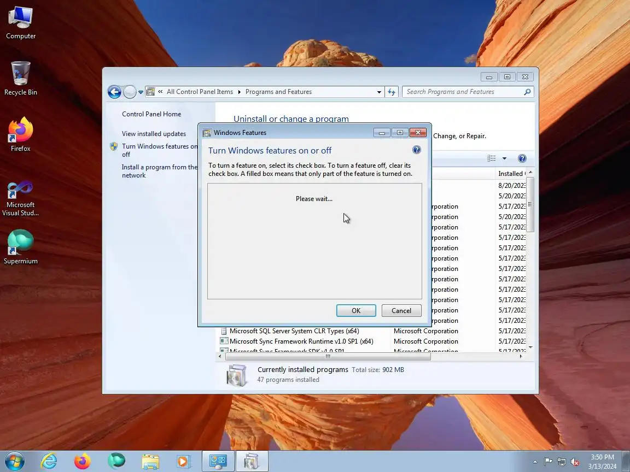Click the breadcrumb Control Panel icon
This screenshot has width=630, height=472.
151,92
